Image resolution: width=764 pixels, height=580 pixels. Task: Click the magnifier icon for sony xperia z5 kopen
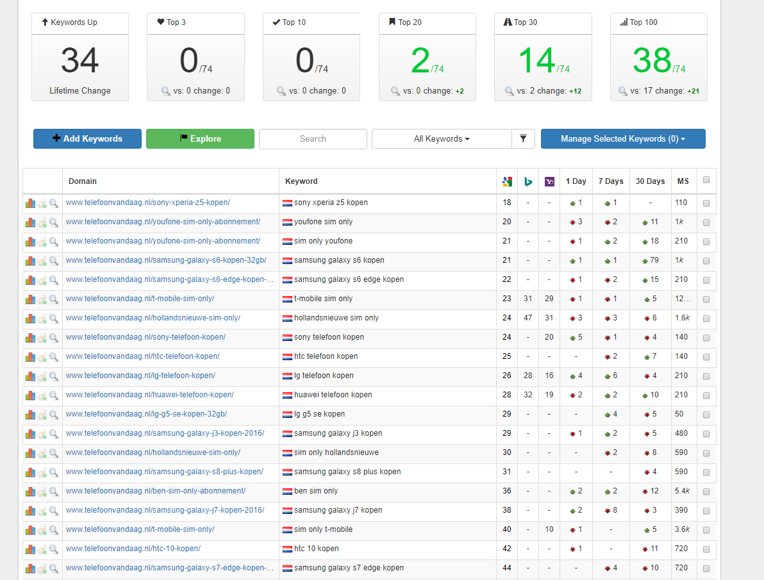click(54, 203)
